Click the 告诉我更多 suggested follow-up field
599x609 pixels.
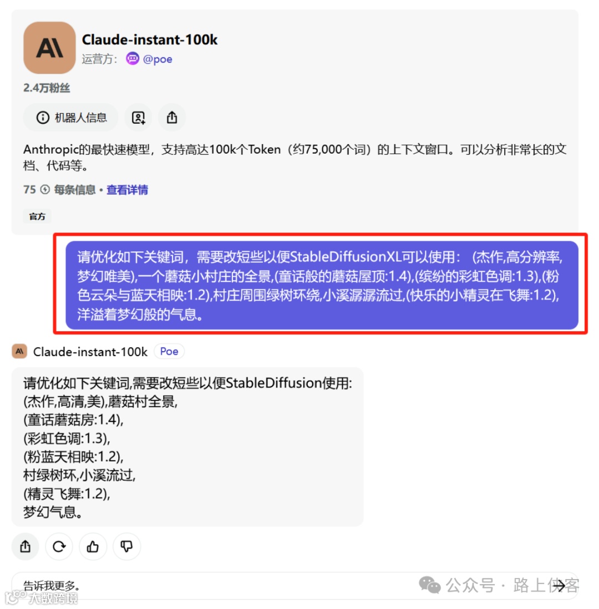pyautogui.click(x=295, y=586)
